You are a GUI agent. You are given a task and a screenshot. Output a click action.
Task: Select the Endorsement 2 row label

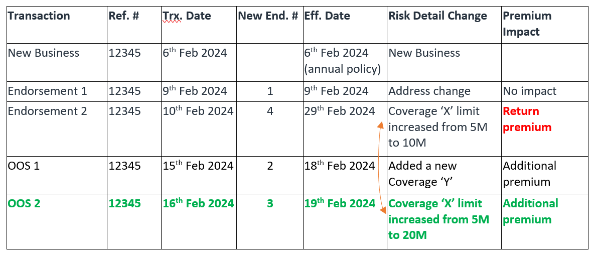tap(48, 111)
